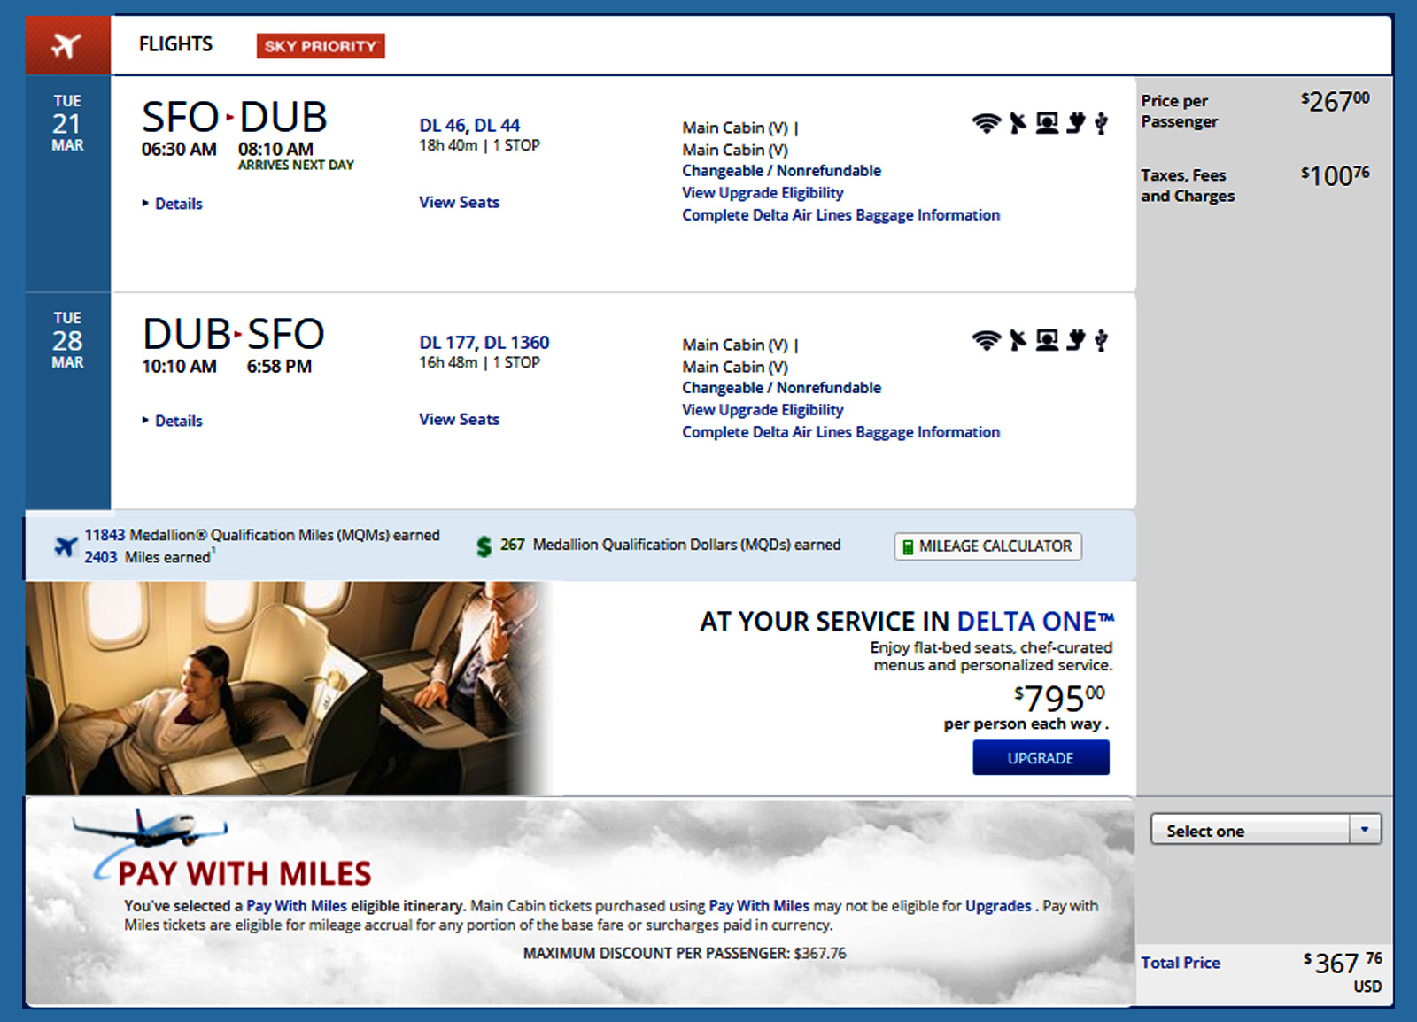Click the green dollar sign MQD icon

tap(484, 546)
